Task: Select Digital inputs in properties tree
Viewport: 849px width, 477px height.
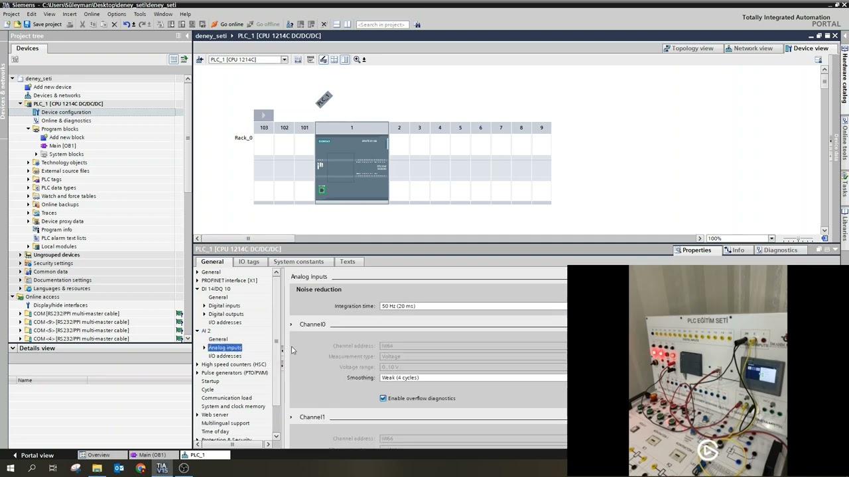Action: pos(224,306)
